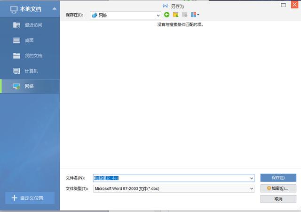Click the 桌面 desktop icon in sidebar
This screenshot has width=301, height=212.
pos(16,41)
